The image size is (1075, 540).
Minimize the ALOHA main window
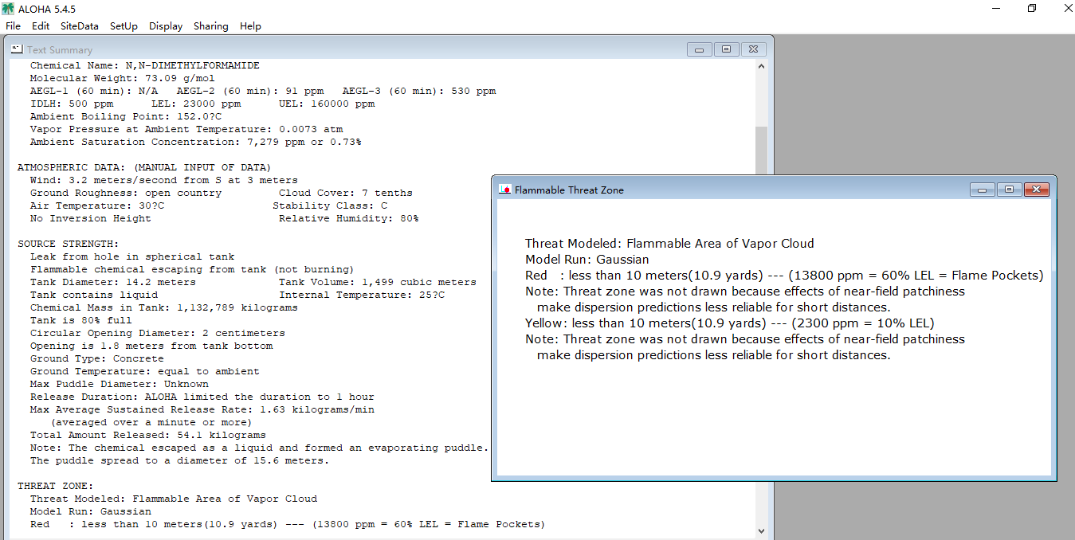(996, 8)
